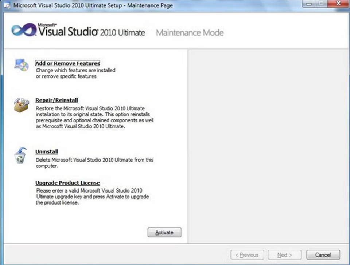Screen dimensions: 350x265
Task: Click the Add or Remove Features disc icon
Action: pyautogui.click(x=22, y=65)
